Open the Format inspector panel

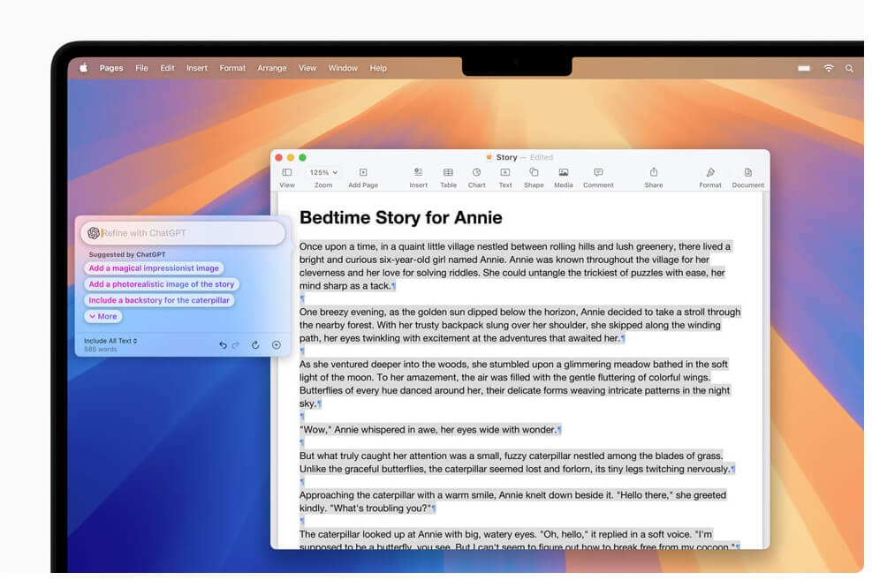709,174
